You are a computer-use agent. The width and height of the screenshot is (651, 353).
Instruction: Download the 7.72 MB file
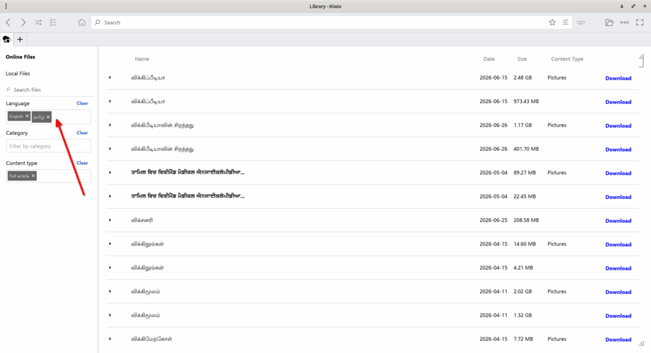[618, 339]
